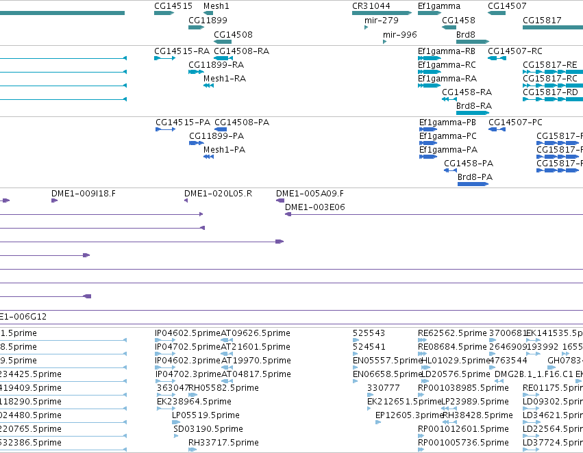Select the Ef1gamma-PB protein label
This screenshot has width=583, height=453.
tap(447, 122)
